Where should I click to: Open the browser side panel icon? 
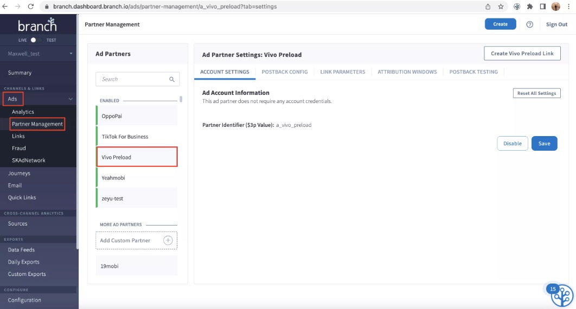[542, 7]
